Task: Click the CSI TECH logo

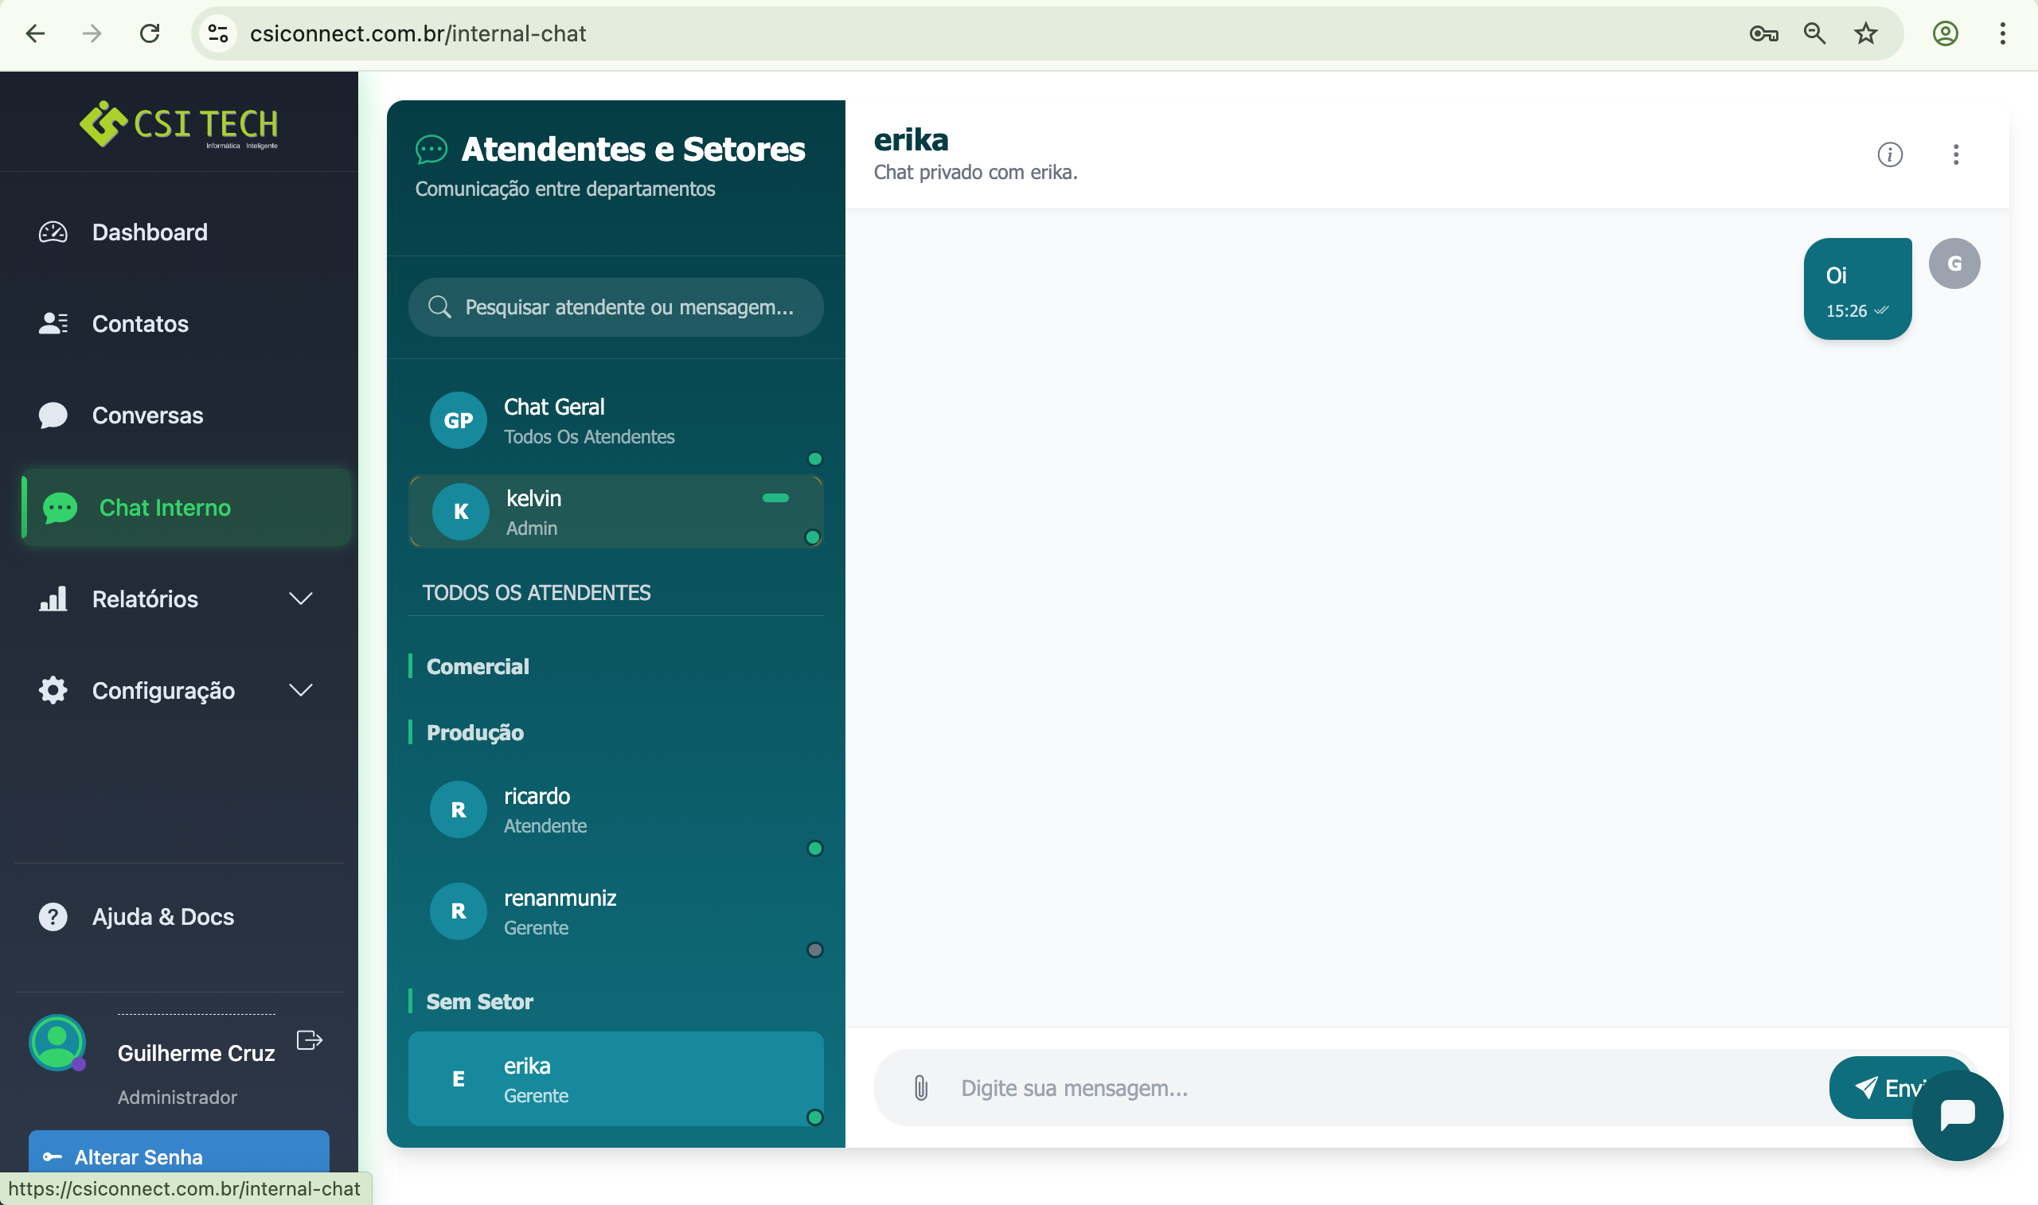Action: [178, 124]
